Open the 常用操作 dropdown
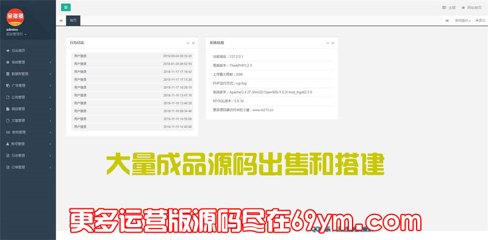Viewport: 488px width, 240px height. click(x=462, y=21)
